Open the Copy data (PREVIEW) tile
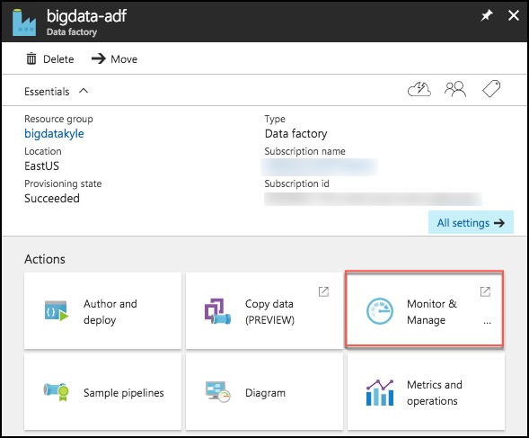Screen dimensions: 529x438 coord(264,311)
